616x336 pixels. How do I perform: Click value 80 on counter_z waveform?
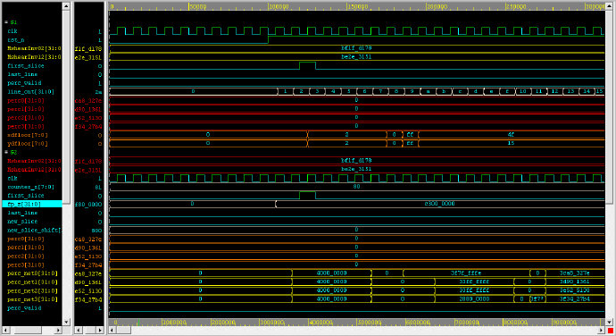[356, 187]
